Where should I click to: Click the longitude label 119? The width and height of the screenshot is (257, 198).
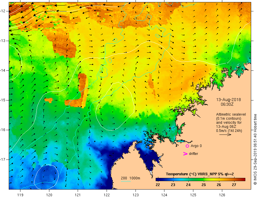[x=20, y=195]
